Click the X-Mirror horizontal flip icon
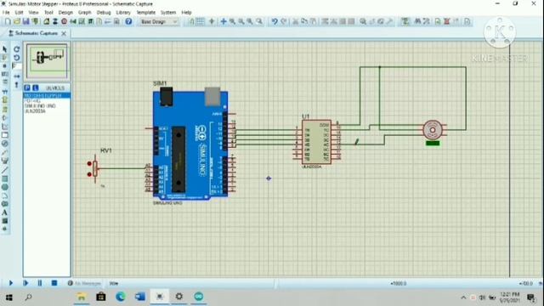Image resolution: width=544 pixels, height=306 pixels. click(17, 76)
